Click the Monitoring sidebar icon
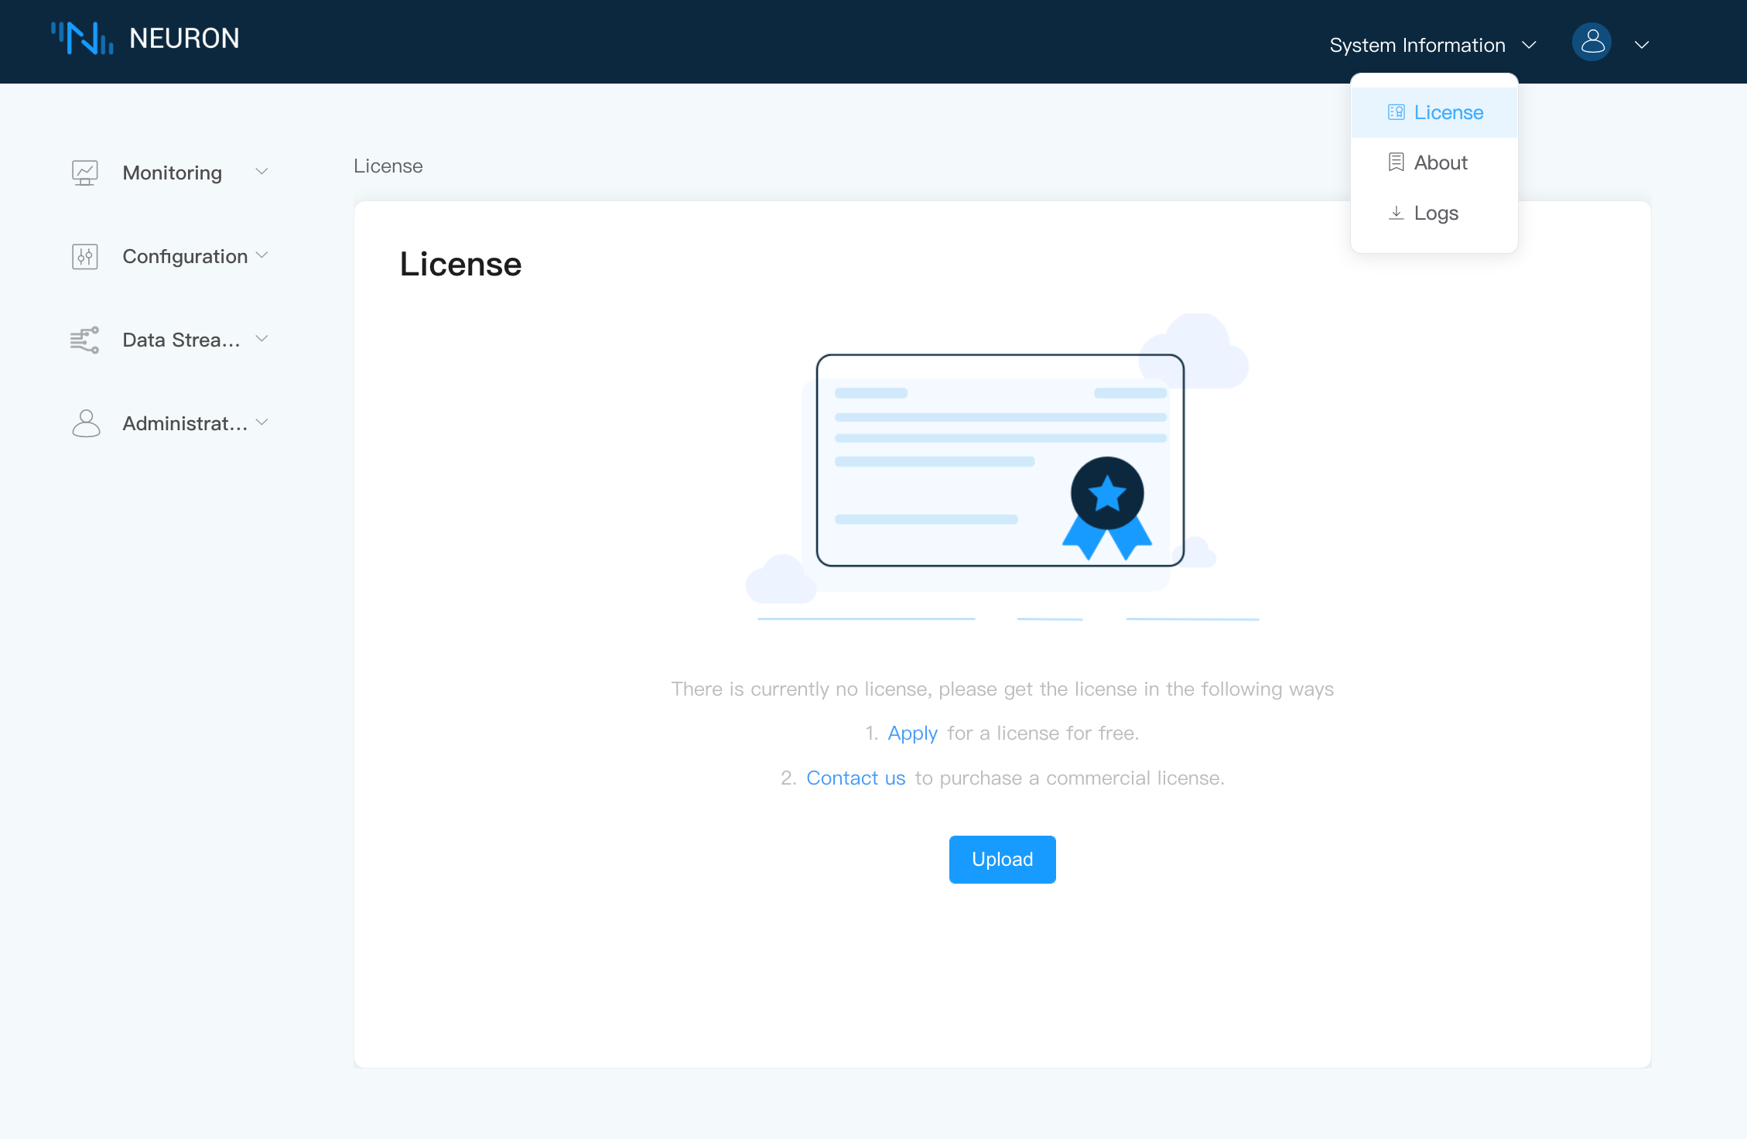Screen dimensions: 1747x1139 click(x=85, y=172)
